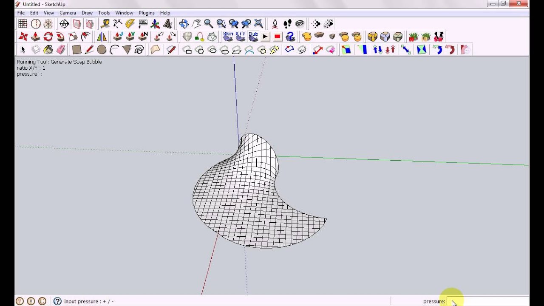
Task: Select the Position Camera tool
Action: pos(275,24)
